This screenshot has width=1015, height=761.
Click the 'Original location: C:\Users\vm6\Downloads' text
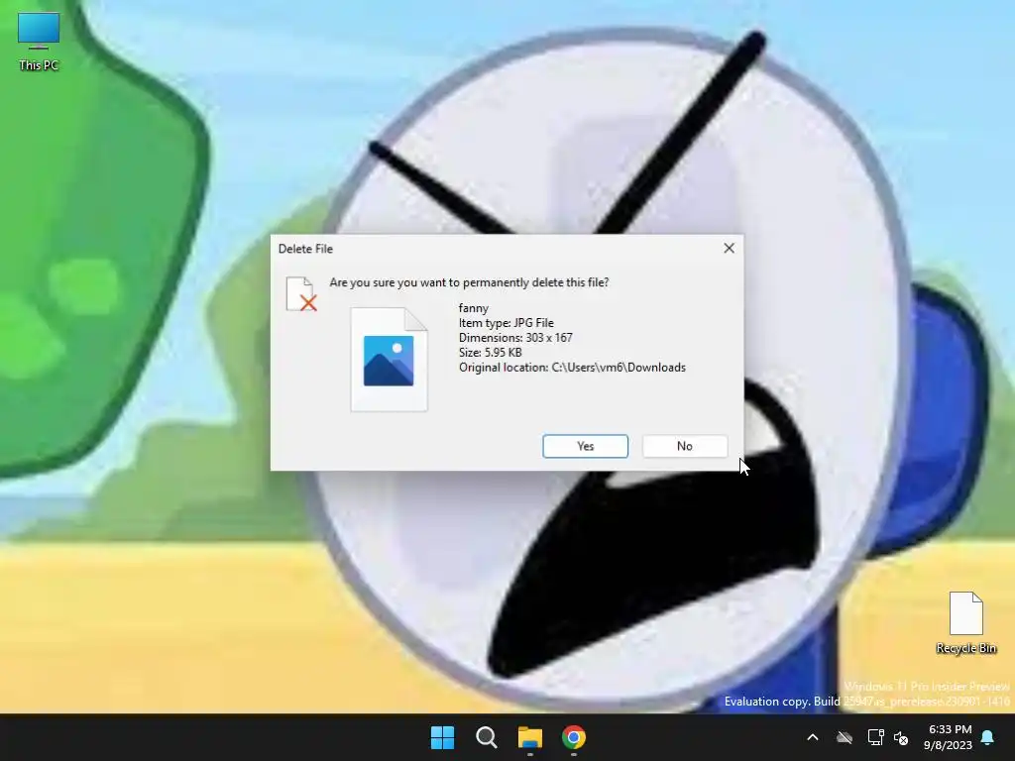click(572, 368)
